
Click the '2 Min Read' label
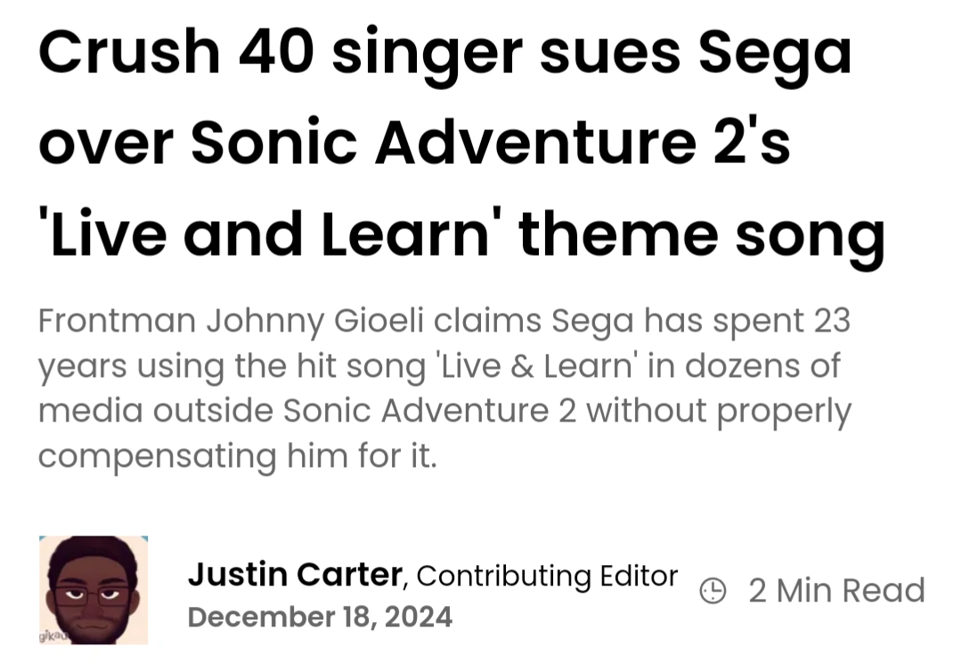tap(836, 590)
